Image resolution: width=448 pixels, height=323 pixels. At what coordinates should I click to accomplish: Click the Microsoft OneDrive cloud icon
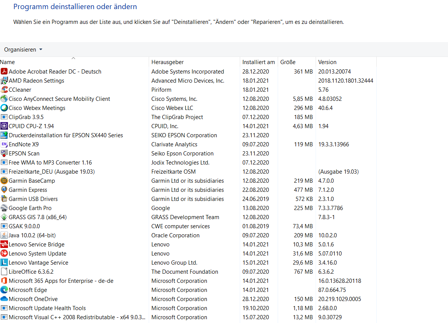[x=4, y=299]
